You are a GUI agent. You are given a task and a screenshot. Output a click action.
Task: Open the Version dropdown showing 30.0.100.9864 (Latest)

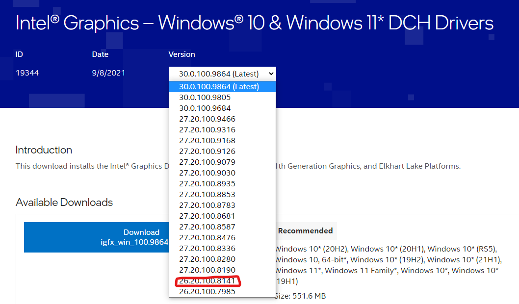tap(222, 74)
